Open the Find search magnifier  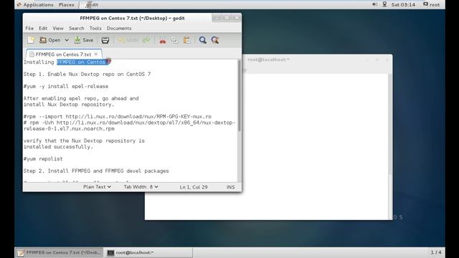202,40
